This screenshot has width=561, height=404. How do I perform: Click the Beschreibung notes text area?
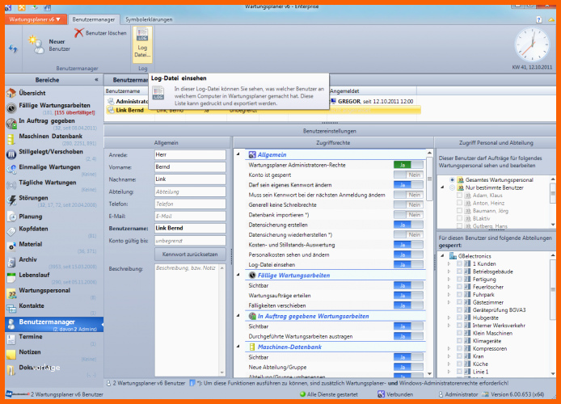point(187,320)
